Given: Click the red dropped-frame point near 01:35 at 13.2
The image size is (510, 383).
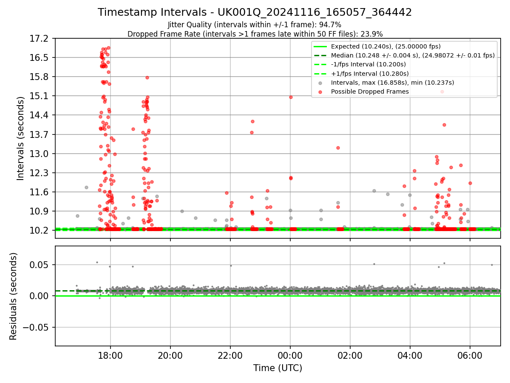Looking at the screenshot, I should pyautogui.click(x=338, y=148).
